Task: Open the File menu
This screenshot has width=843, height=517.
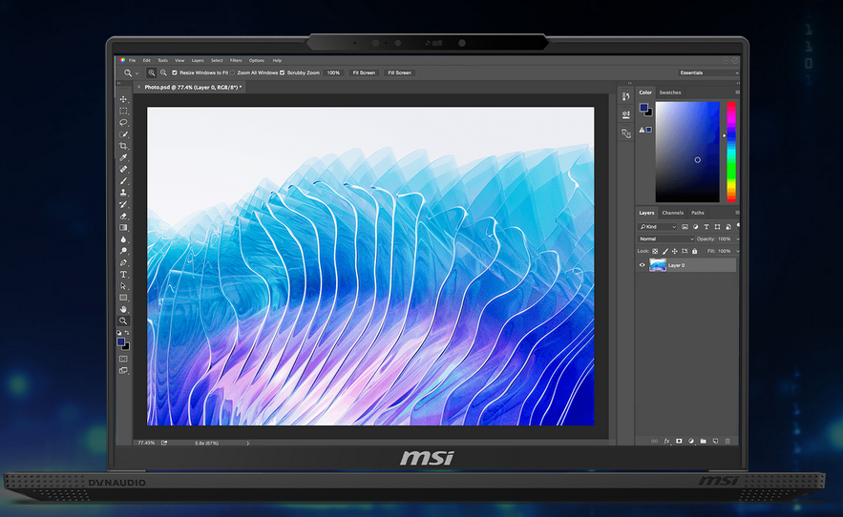Action: coord(133,61)
